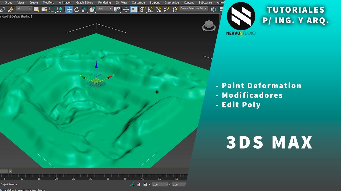This screenshot has height=191, width=341.
Task: Open the 'View' reference coordinate system dropdown
Action: 104,8
